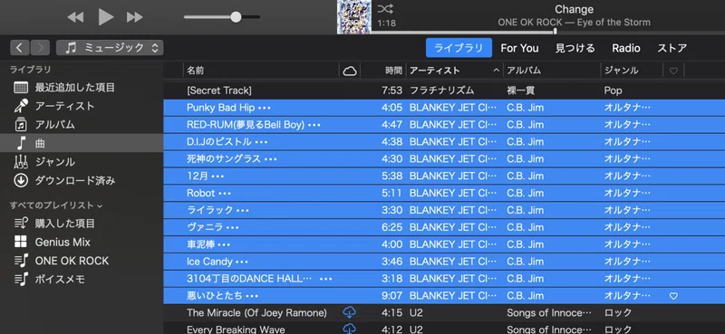Screen dimensions: 725x334
Task: Click the music note icon for 曲
Action: coord(21,143)
